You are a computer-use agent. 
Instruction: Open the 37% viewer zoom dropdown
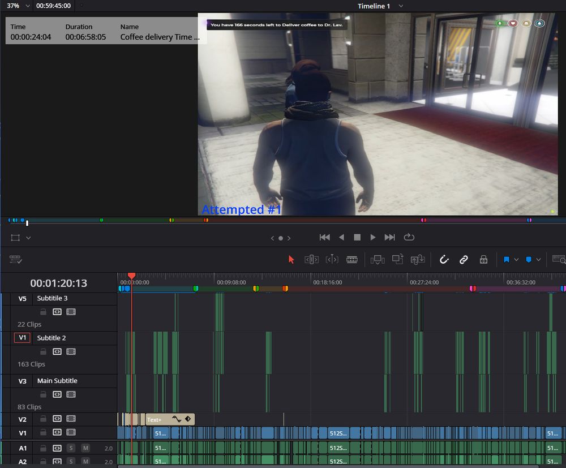coord(27,6)
